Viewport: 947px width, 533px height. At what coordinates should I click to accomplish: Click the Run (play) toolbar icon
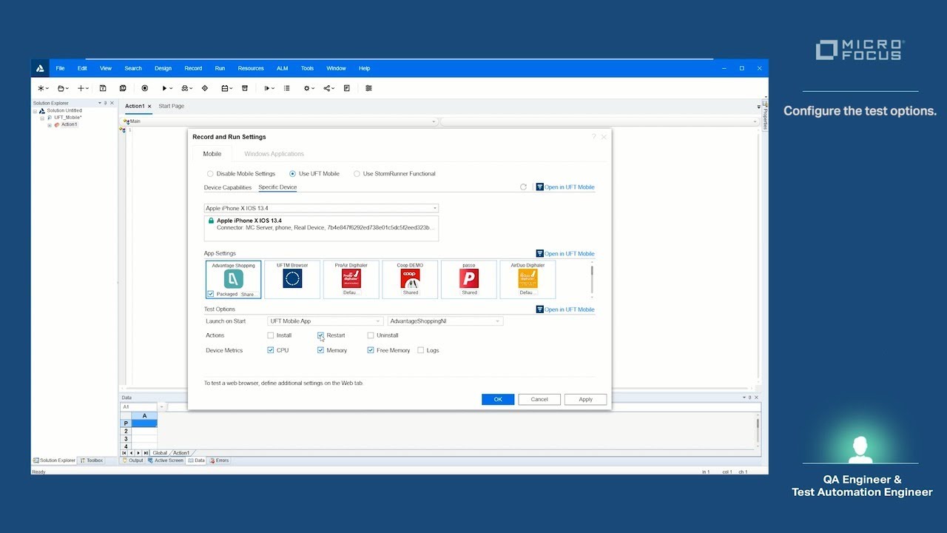165,88
